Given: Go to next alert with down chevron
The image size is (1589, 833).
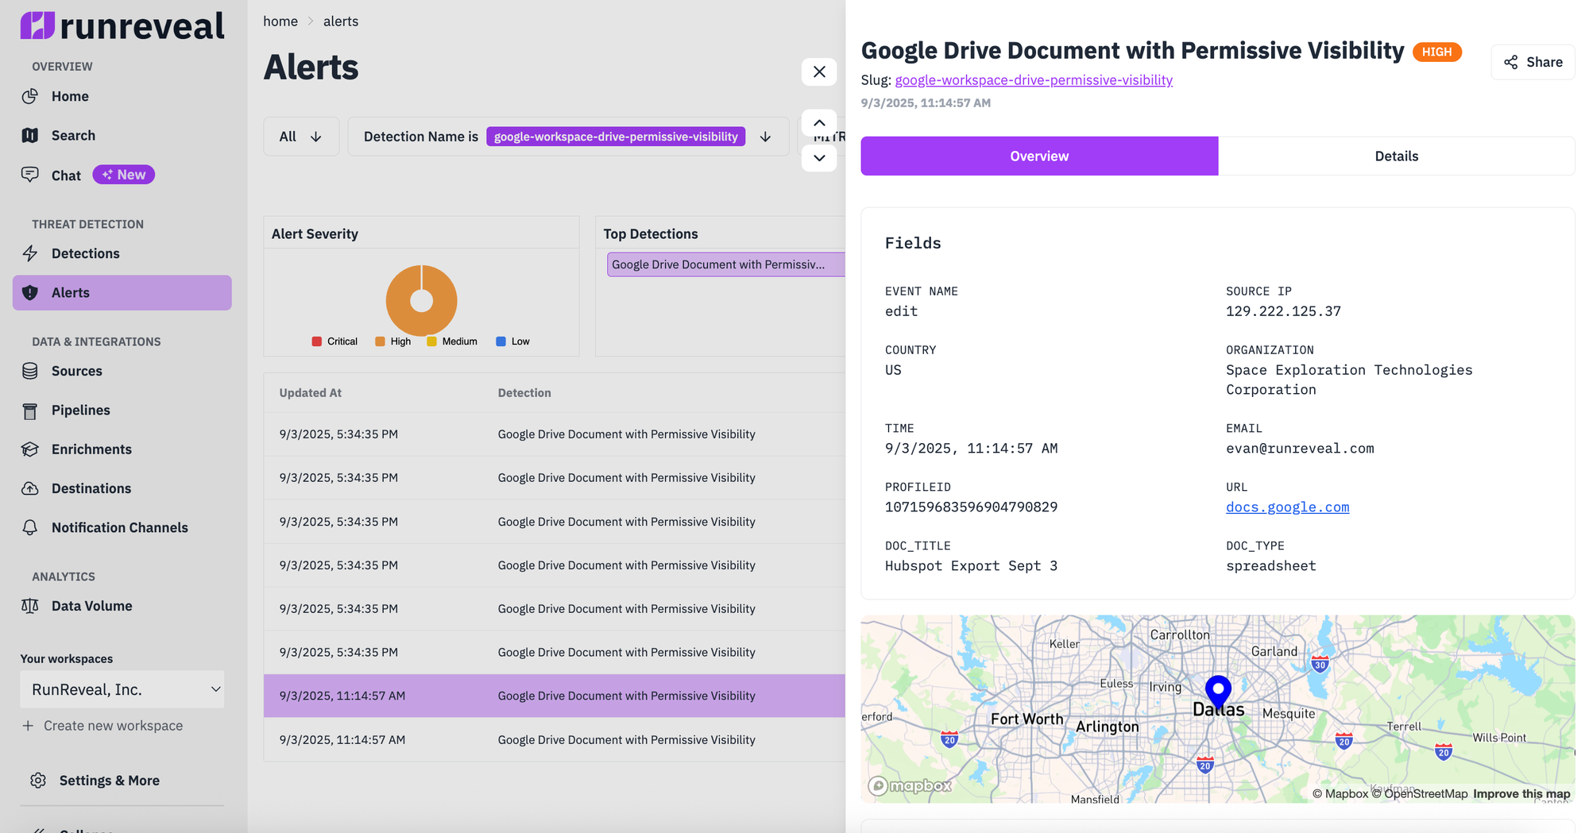Looking at the screenshot, I should pos(819,158).
